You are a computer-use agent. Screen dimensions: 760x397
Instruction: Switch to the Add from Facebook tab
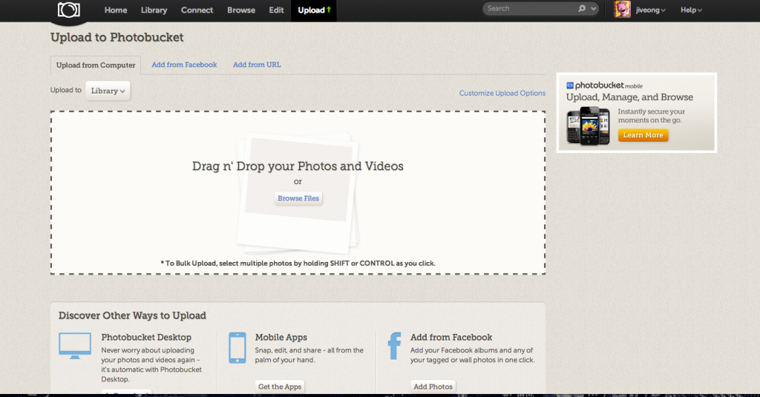click(184, 65)
